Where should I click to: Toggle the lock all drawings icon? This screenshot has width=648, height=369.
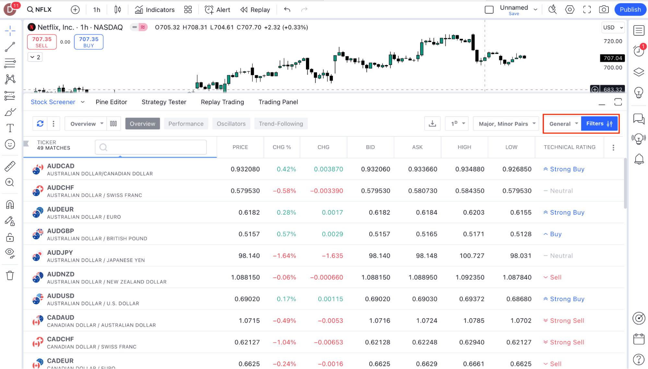[10, 238]
